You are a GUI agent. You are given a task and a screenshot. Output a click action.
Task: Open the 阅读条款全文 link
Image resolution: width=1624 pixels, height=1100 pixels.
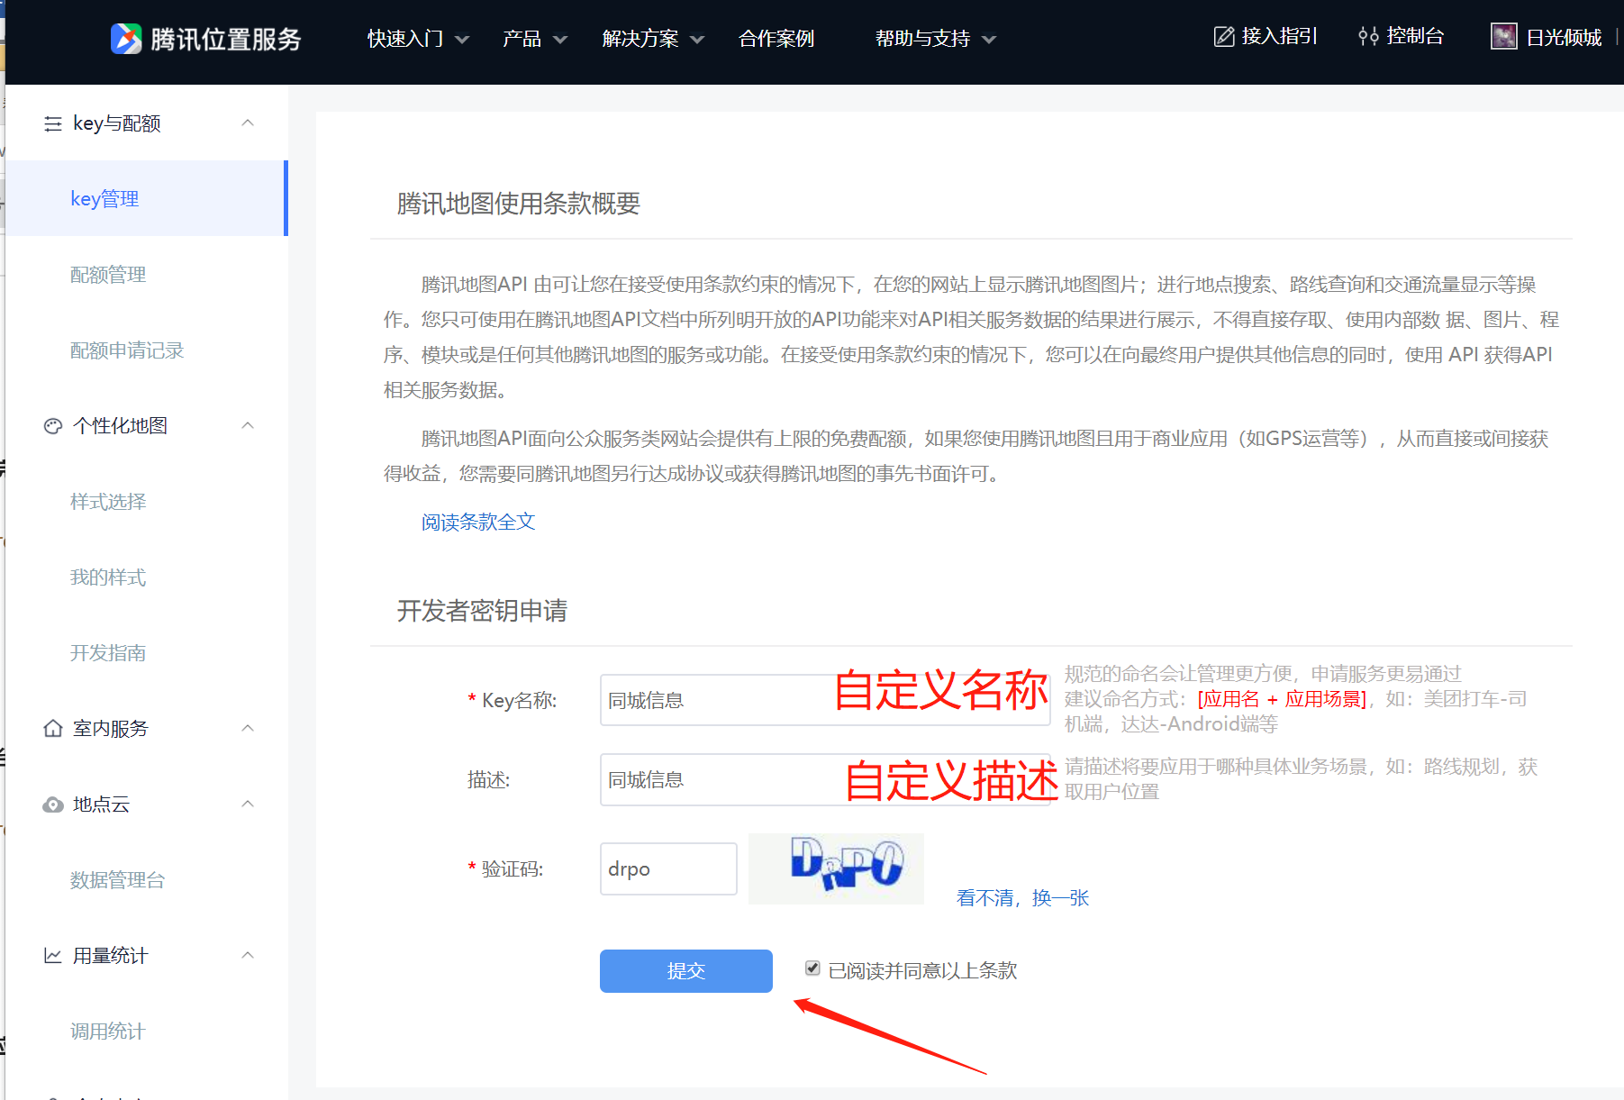[478, 522]
